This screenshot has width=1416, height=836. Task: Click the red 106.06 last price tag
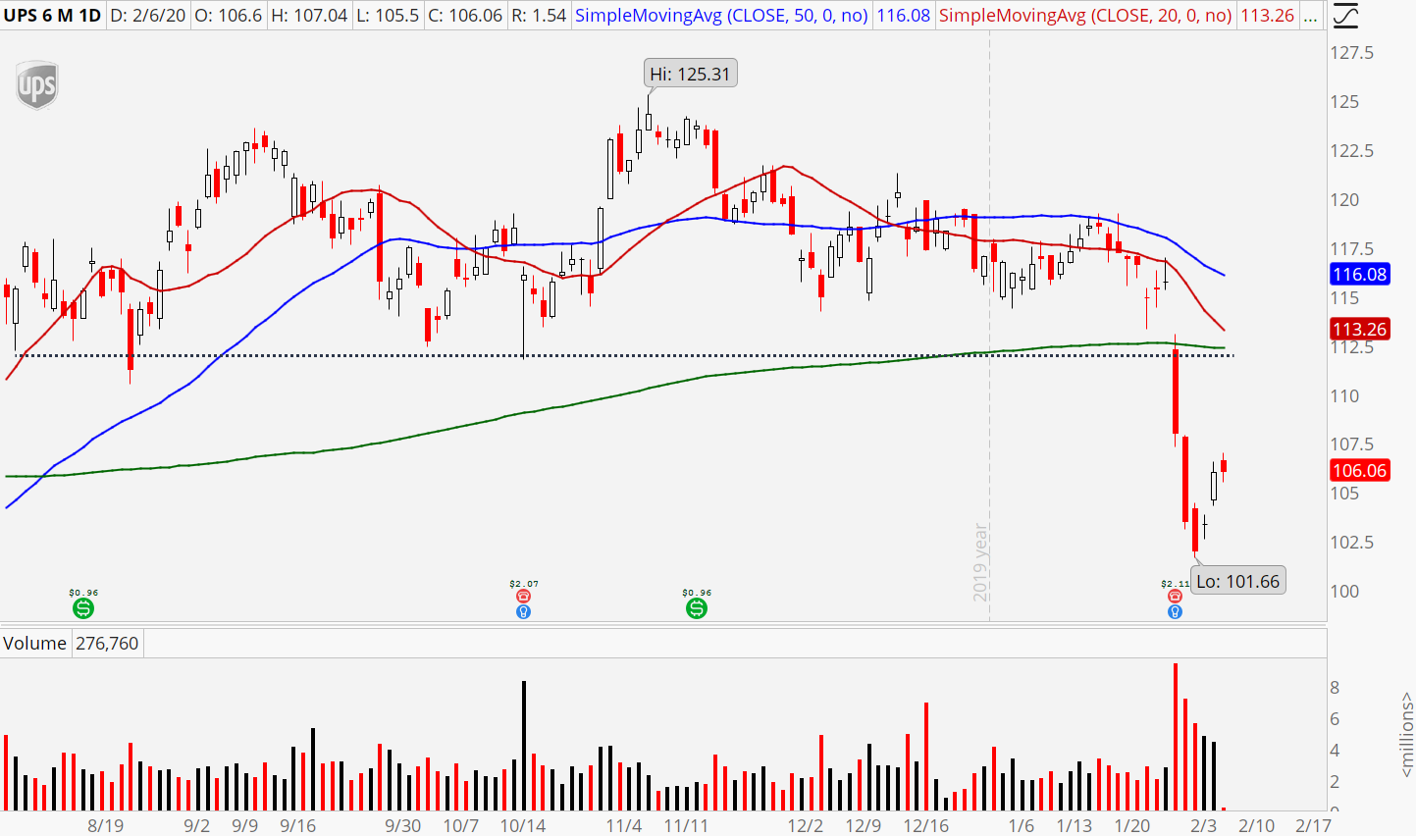(1360, 471)
